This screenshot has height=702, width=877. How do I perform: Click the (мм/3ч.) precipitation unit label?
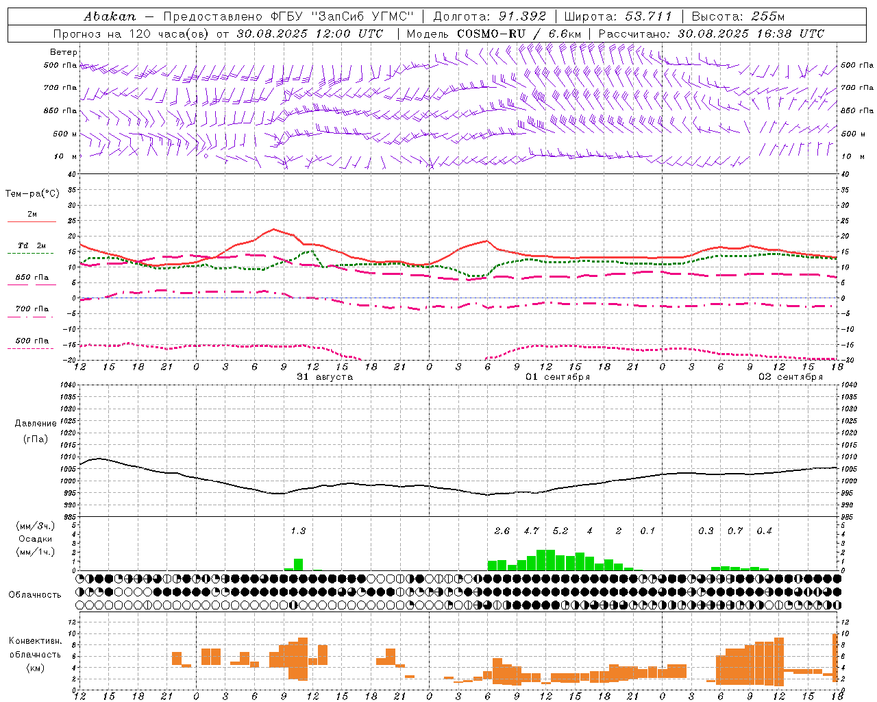[36, 526]
